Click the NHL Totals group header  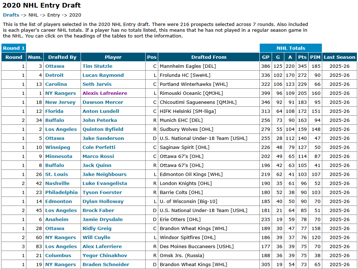pos(291,48)
